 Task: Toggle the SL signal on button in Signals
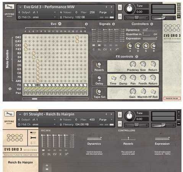[99, 45]
